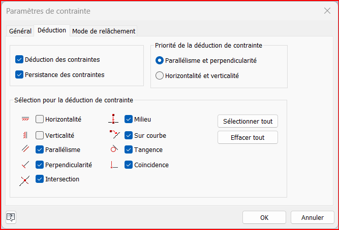Disable Persistance des contraintes option

pos(20,74)
